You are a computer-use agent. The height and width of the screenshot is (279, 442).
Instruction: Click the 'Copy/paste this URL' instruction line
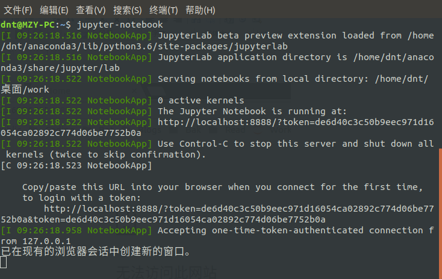pos(222,187)
